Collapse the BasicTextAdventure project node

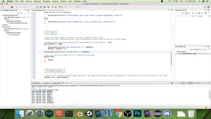pos(2,15)
